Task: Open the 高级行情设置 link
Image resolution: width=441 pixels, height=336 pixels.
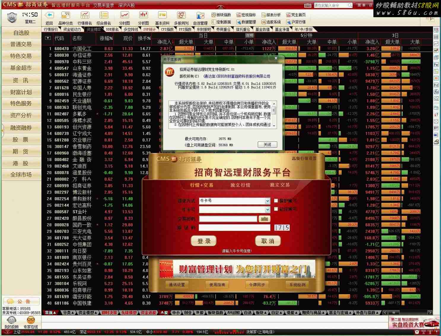Action: point(304,158)
